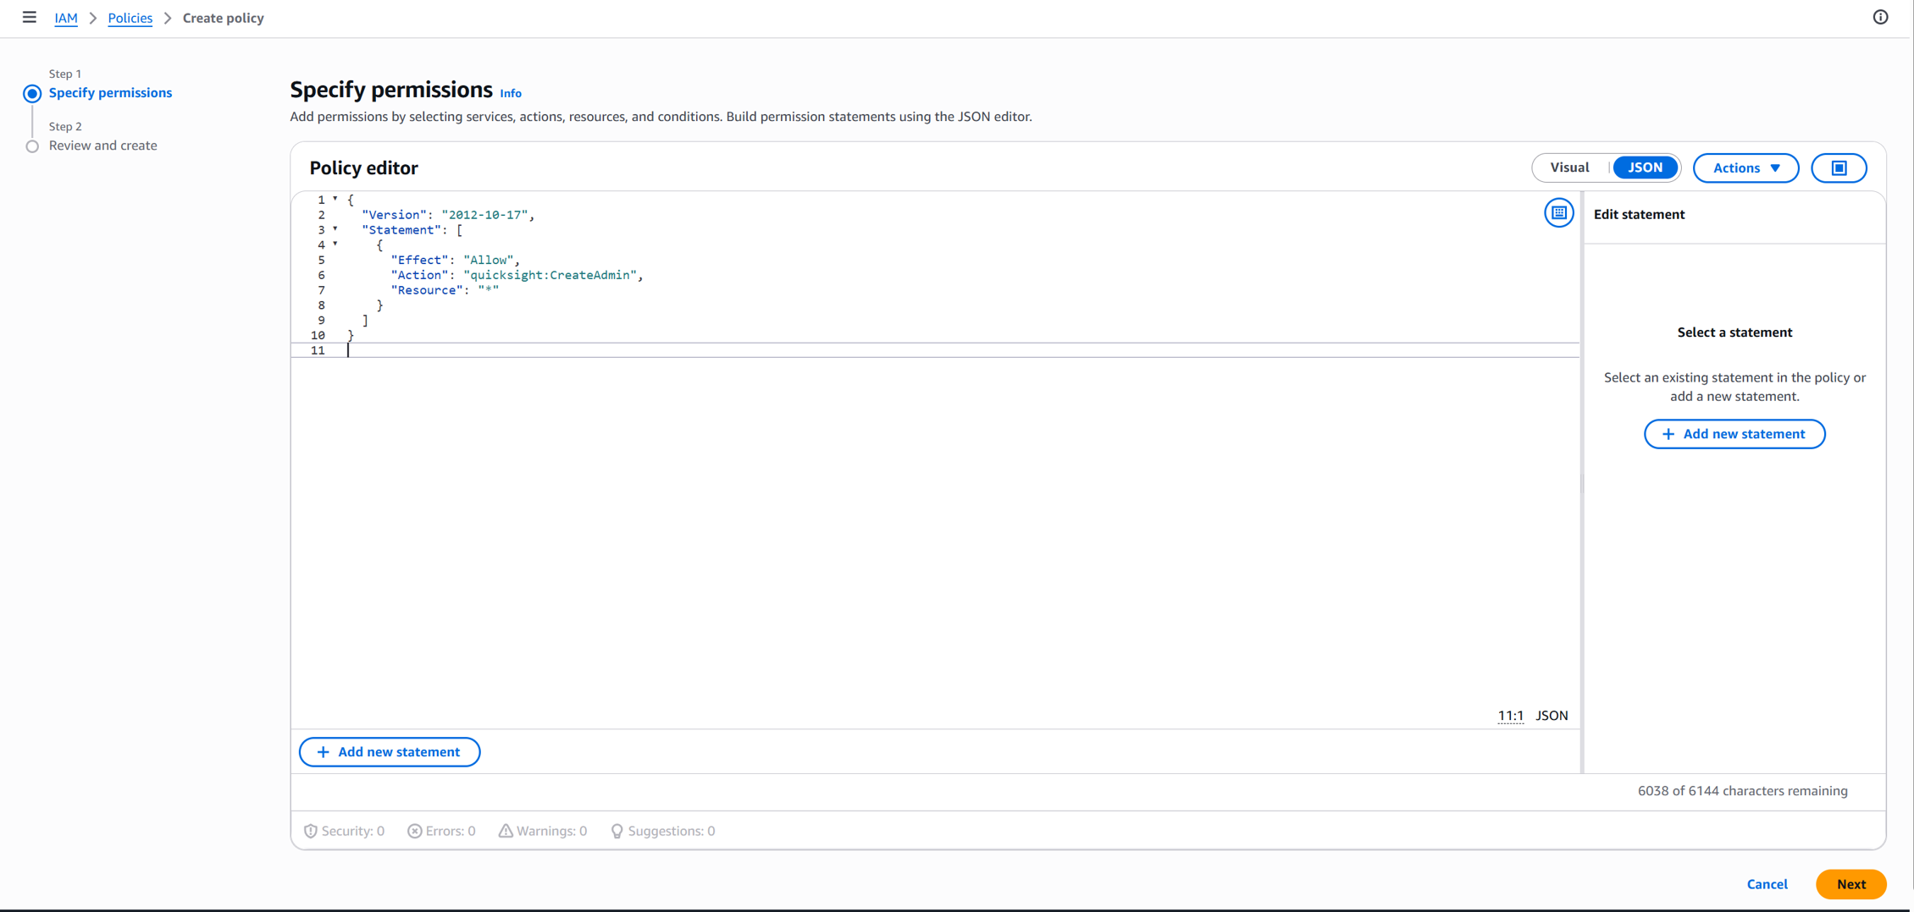
Task: Open the Info link beside Specify permissions
Action: coord(511,93)
